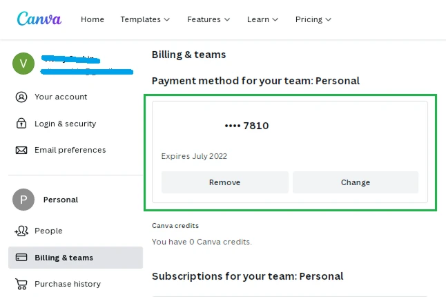Click Change to update payment method

[x=356, y=182]
